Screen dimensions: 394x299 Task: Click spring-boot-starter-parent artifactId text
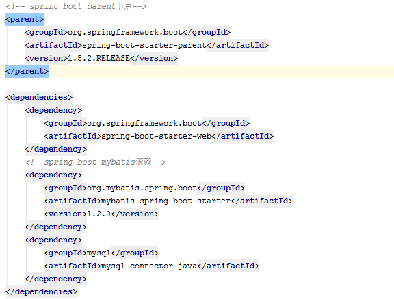(144, 46)
